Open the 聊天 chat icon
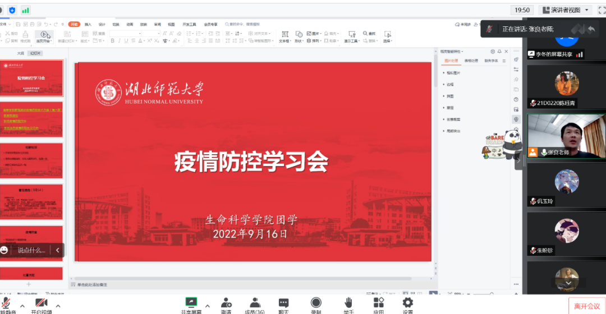The image size is (606, 314). (284, 303)
